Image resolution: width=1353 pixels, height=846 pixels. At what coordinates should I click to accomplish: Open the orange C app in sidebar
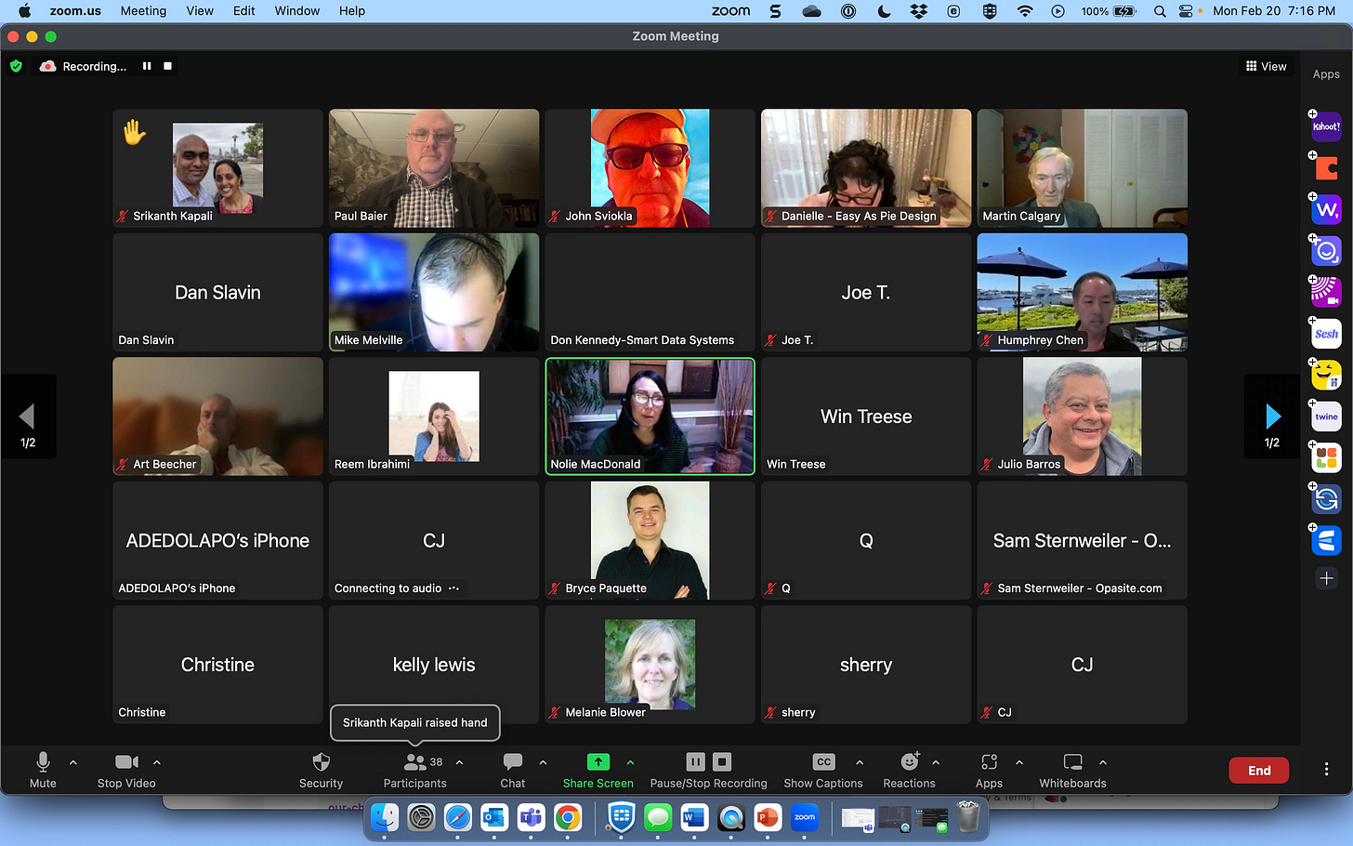[1326, 168]
